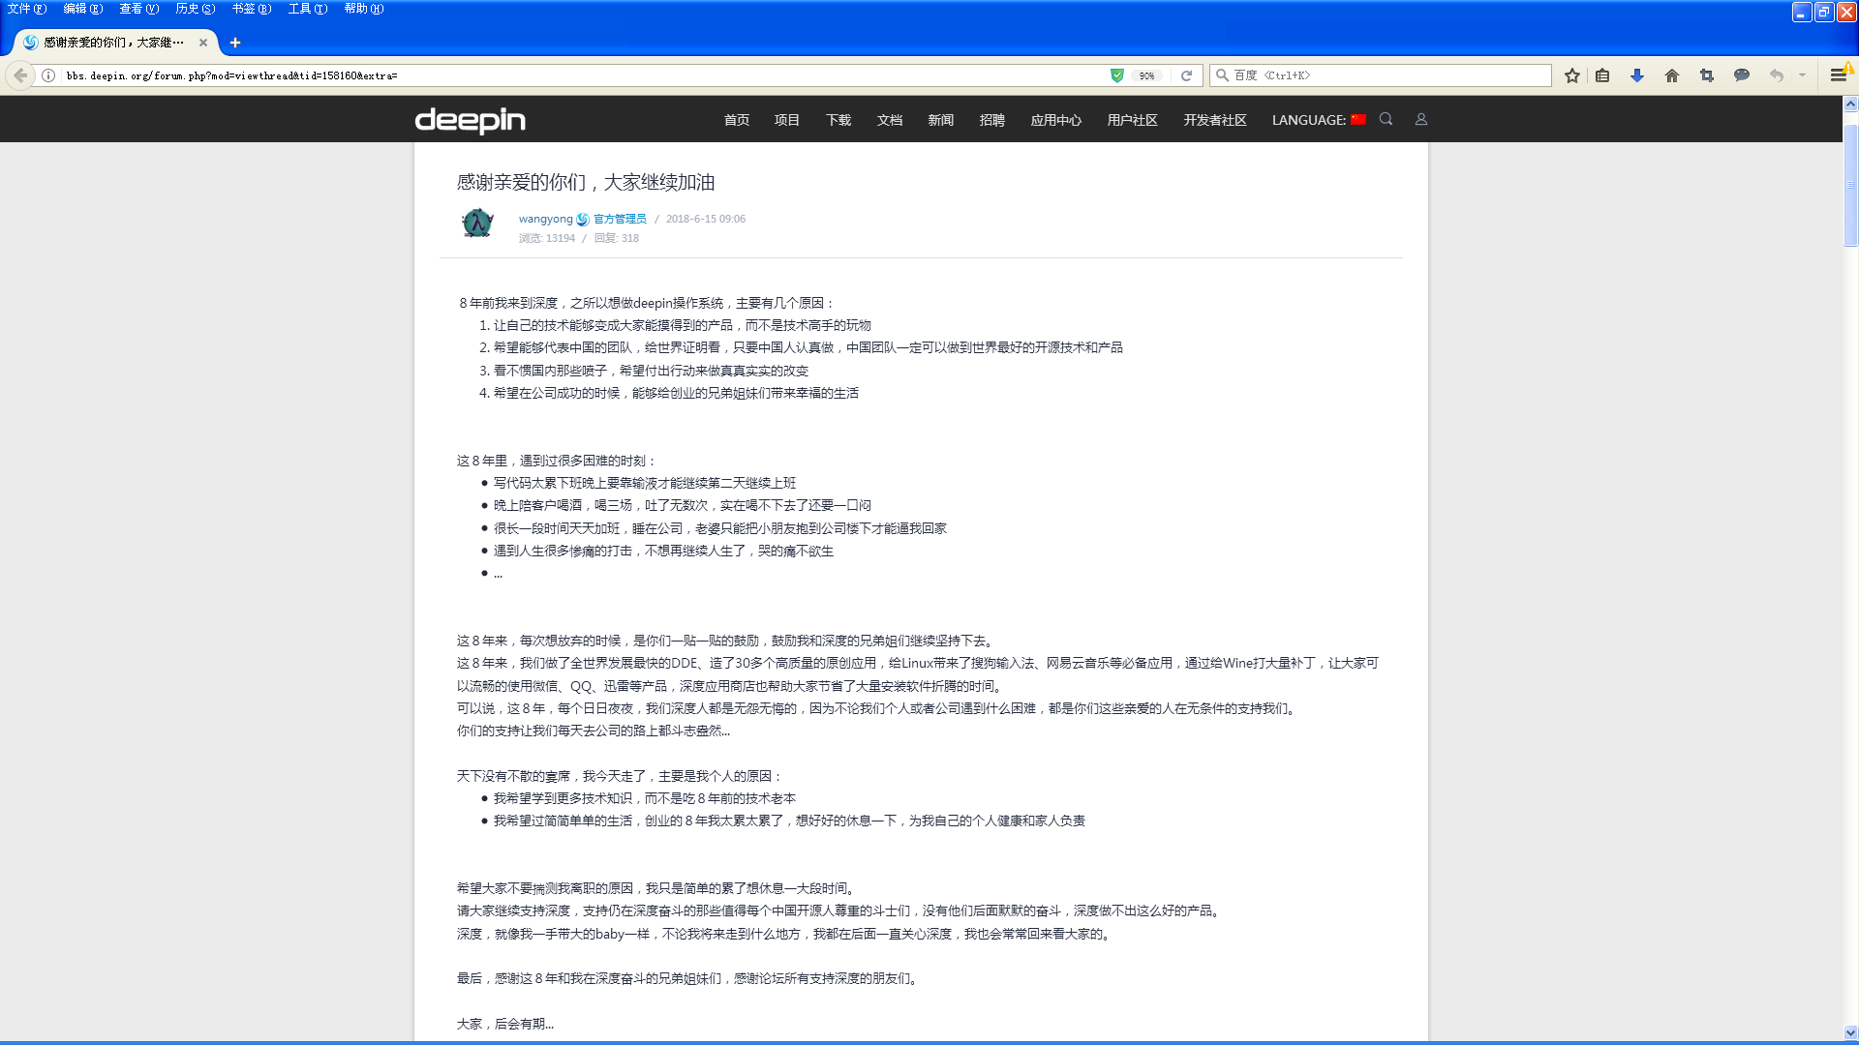This screenshot has height=1045, width=1859.
Task: Open a new tab with plus button
Action: (x=235, y=43)
